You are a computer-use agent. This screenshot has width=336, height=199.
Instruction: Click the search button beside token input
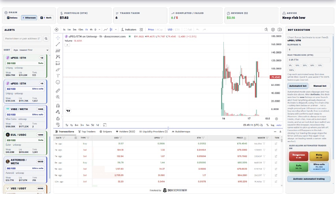46,39
